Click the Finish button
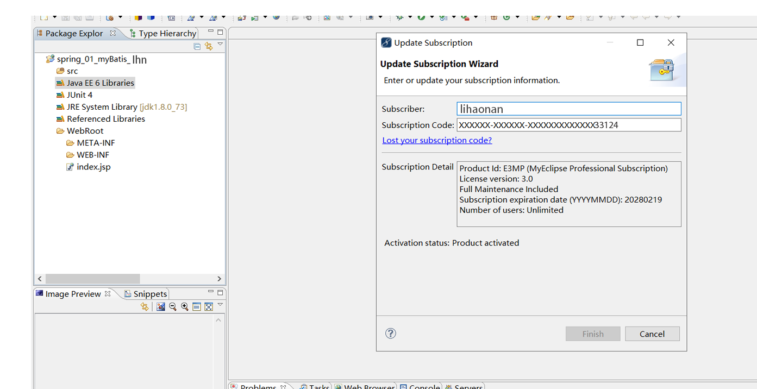757x389 pixels. click(593, 334)
